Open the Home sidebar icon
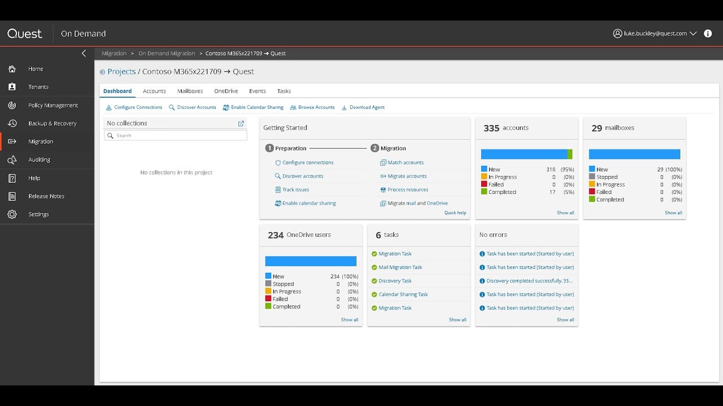 (x=12, y=69)
